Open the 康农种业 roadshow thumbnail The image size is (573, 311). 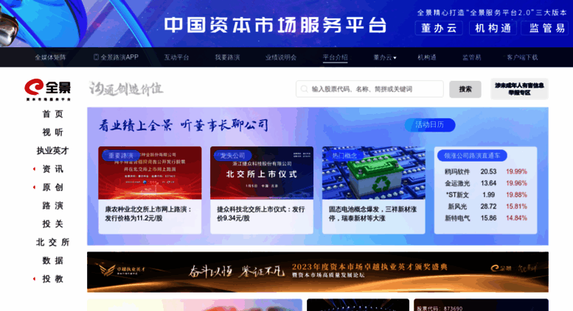click(x=150, y=173)
